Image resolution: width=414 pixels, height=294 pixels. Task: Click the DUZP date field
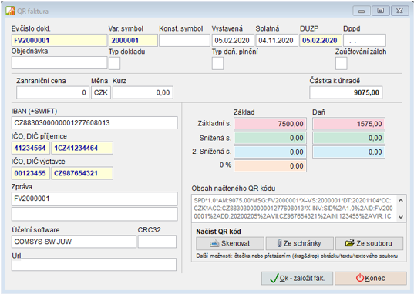(321, 40)
